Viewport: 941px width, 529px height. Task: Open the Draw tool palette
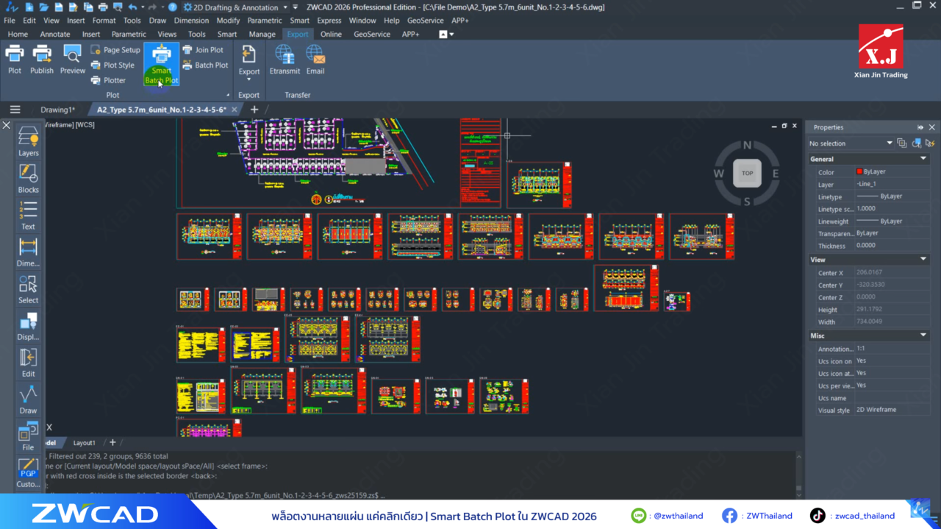coord(29,399)
